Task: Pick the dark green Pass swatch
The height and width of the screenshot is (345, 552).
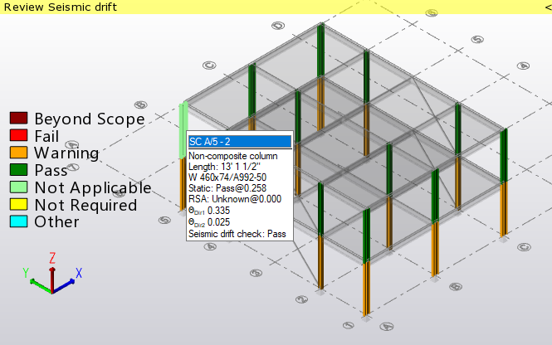Action: (18, 171)
